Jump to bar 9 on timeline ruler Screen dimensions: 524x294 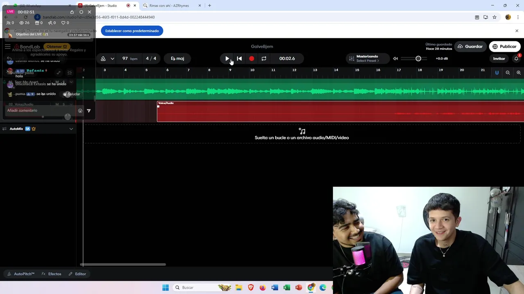point(230,70)
